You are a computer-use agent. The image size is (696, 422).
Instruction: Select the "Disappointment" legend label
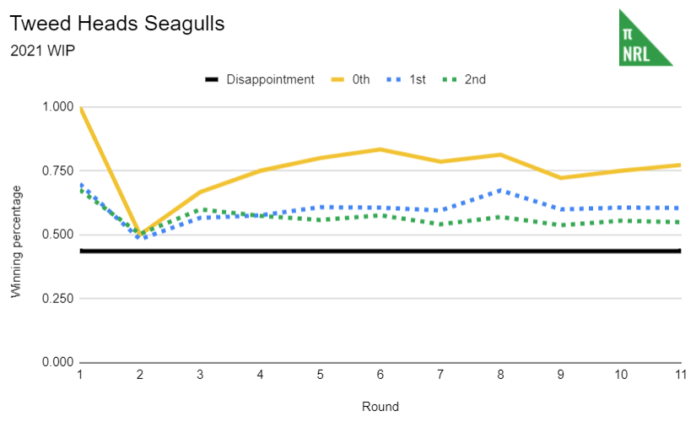pyautogui.click(x=270, y=80)
